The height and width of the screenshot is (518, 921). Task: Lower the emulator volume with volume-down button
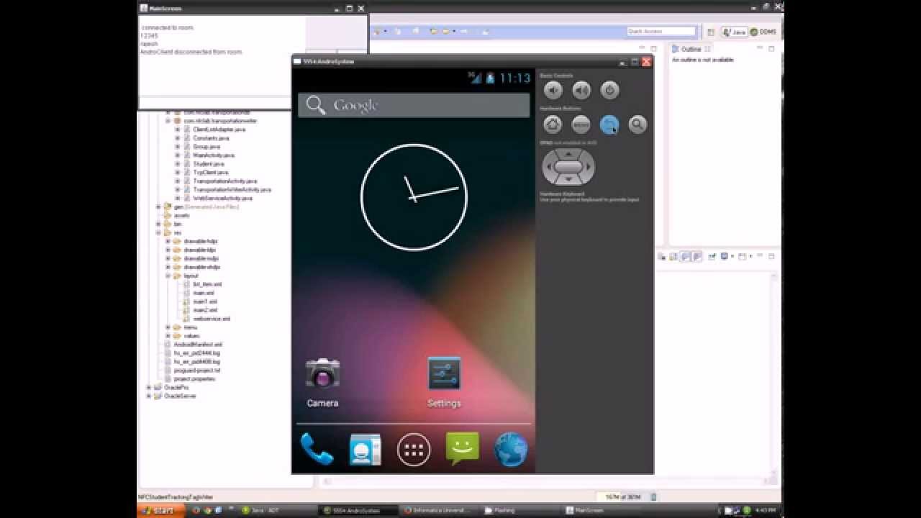click(x=553, y=90)
